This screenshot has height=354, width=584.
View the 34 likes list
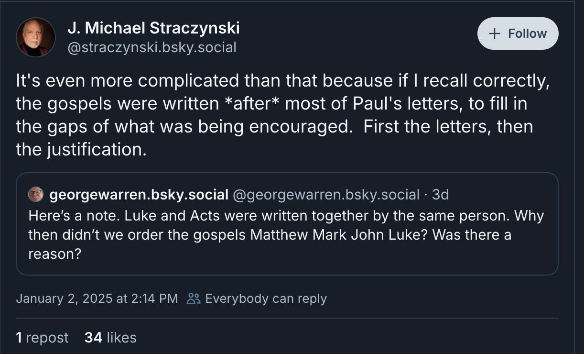tap(110, 337)
